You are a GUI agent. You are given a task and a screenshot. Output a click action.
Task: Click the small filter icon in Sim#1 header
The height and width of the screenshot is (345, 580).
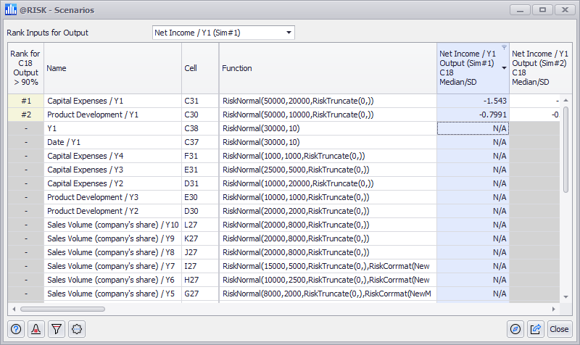[504, 47]
